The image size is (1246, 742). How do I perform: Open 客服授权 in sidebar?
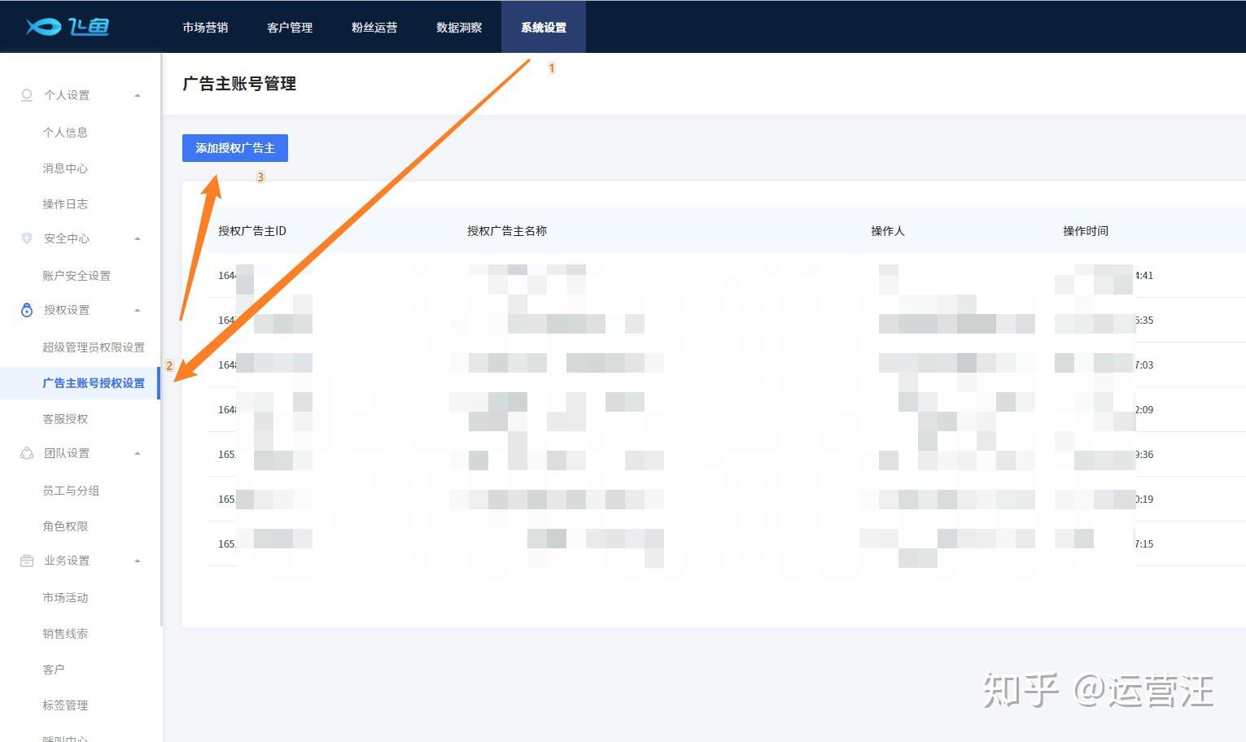(x=65, y=419)
